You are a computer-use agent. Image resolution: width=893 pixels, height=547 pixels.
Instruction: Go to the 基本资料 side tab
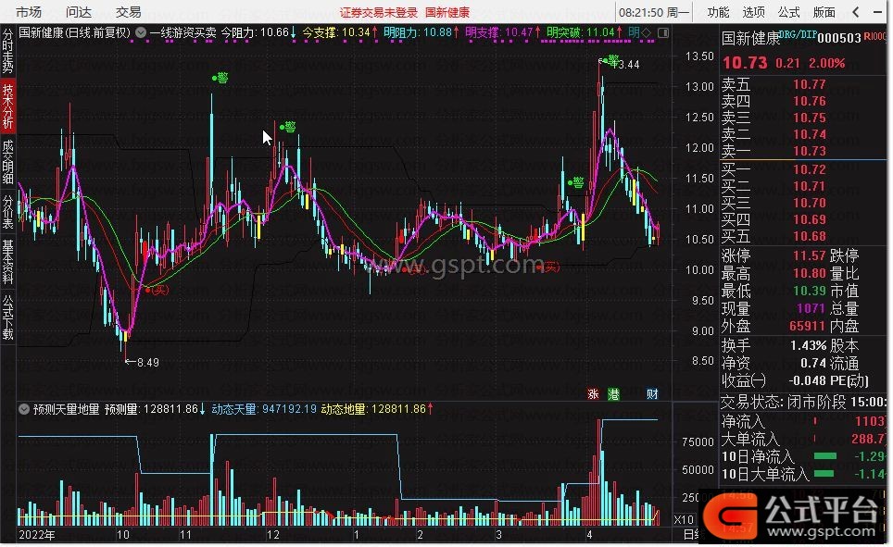[8, 262]
